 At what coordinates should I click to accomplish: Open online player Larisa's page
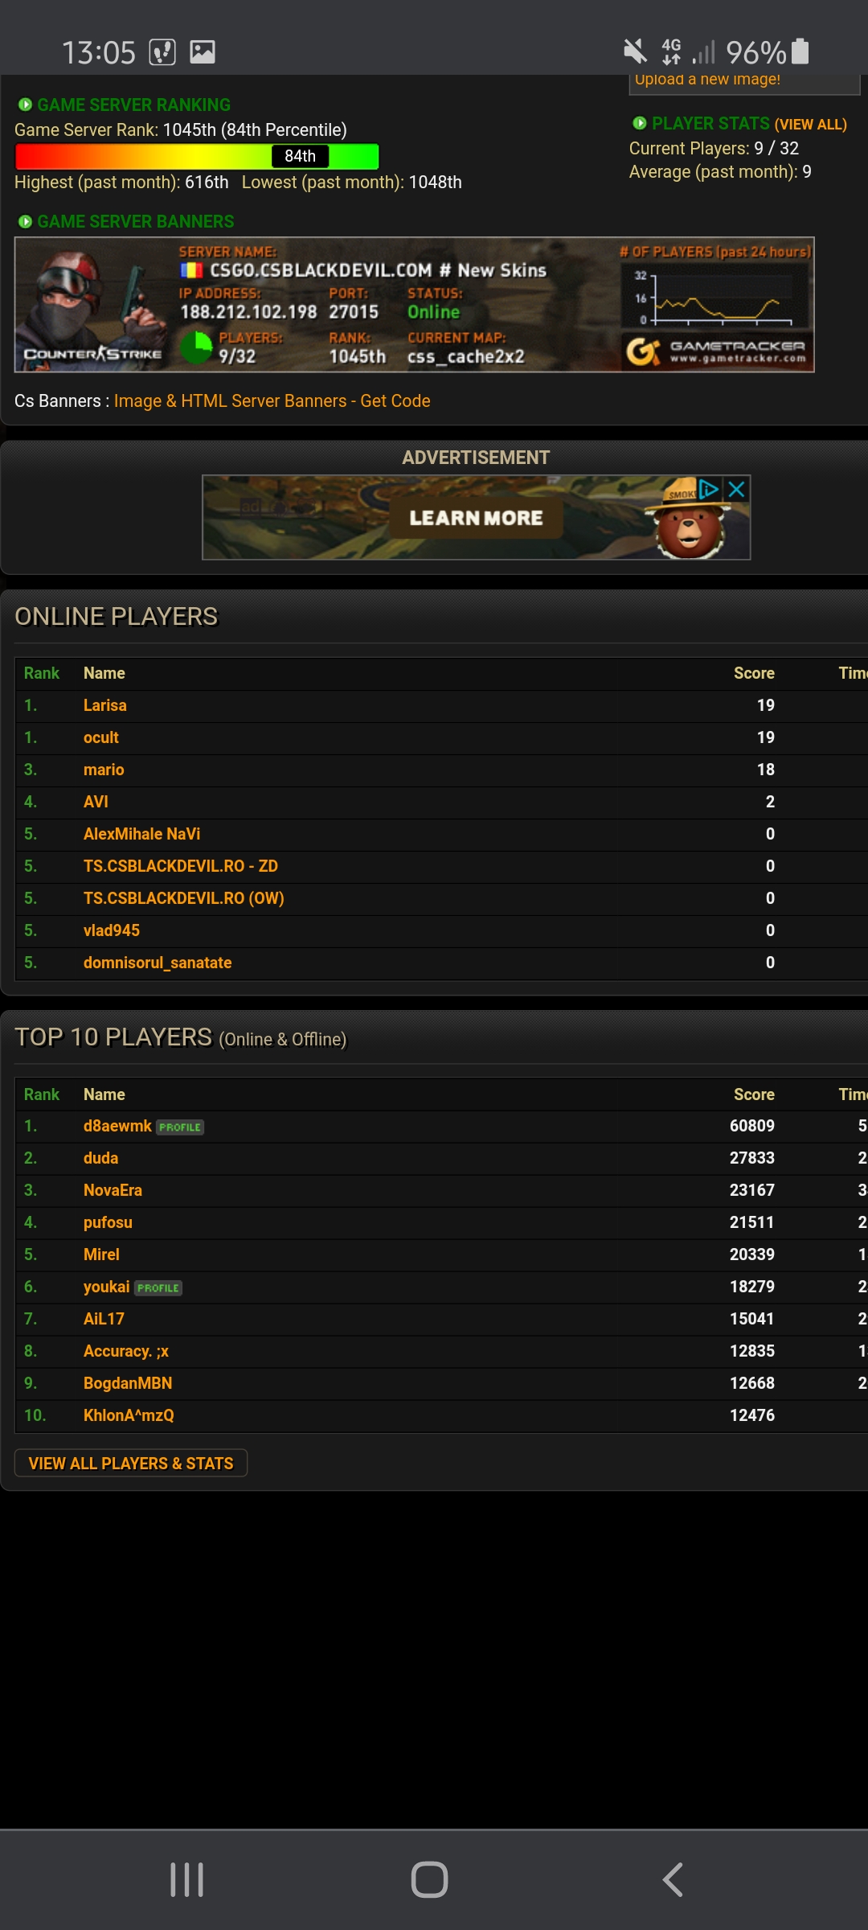coord(105,705)
